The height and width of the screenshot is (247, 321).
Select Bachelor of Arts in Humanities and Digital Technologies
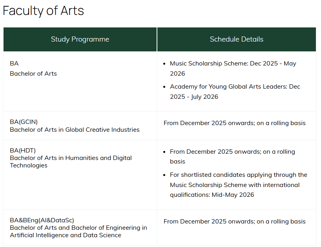click(71, 162)
